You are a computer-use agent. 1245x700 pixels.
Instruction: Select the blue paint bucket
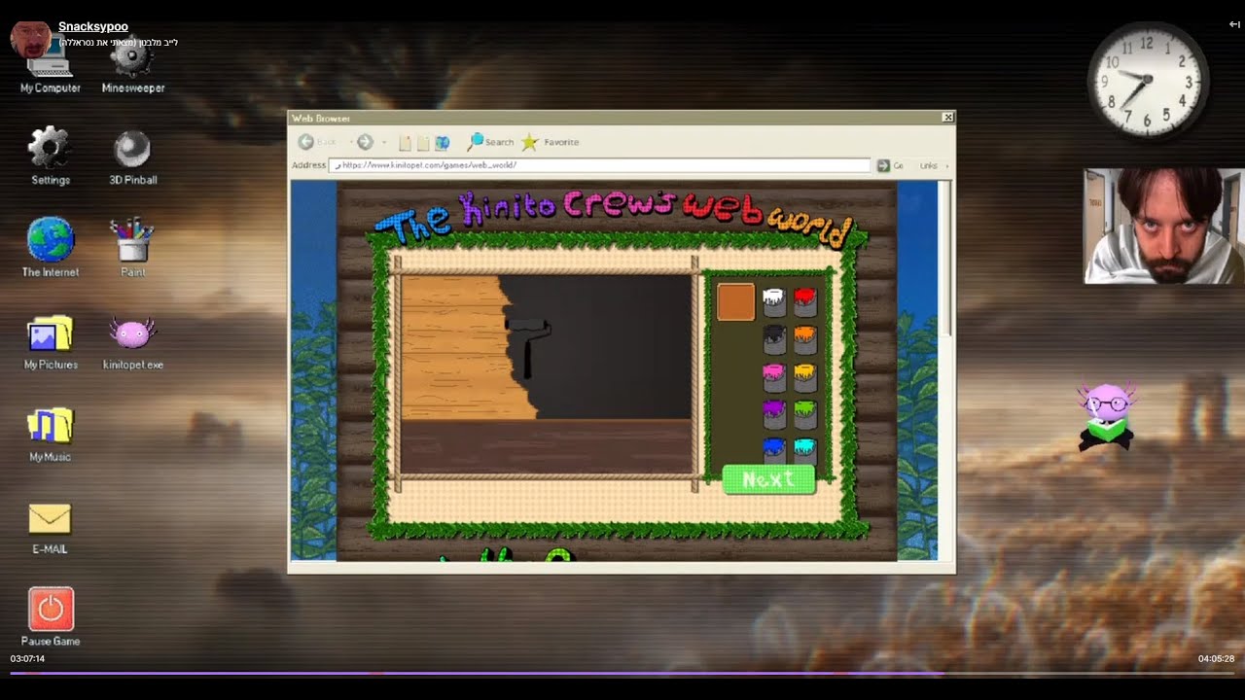point(774,450)
